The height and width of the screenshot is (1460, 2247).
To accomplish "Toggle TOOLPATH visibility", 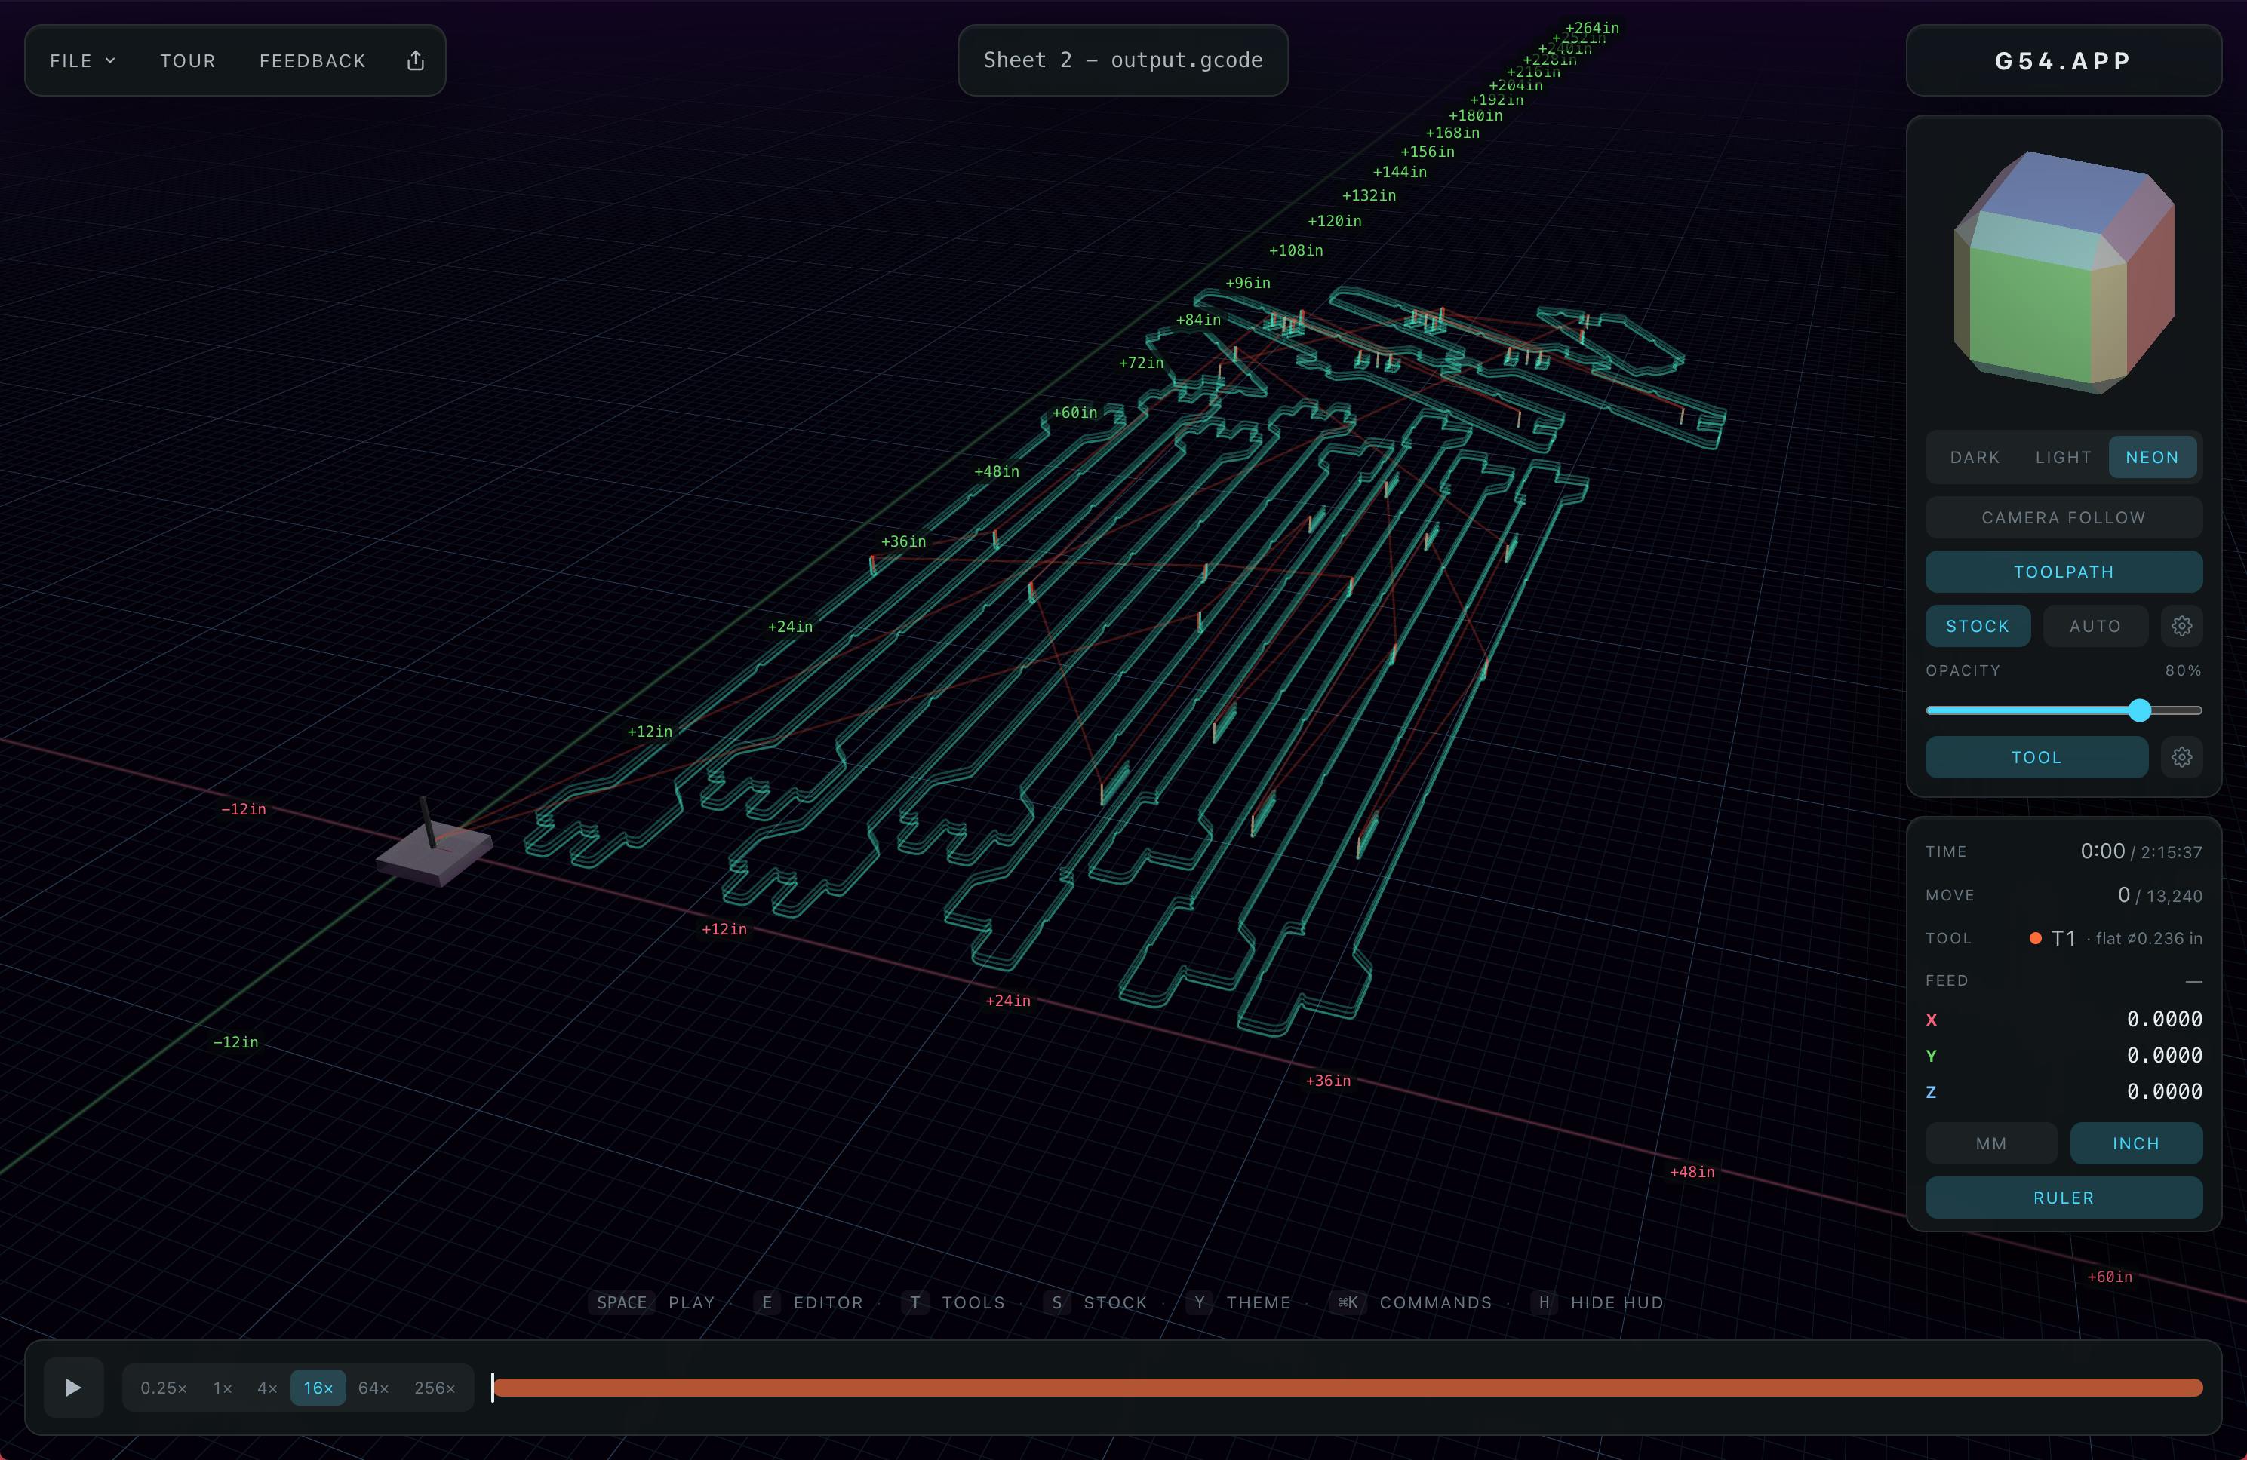I will coord(2063,572).
